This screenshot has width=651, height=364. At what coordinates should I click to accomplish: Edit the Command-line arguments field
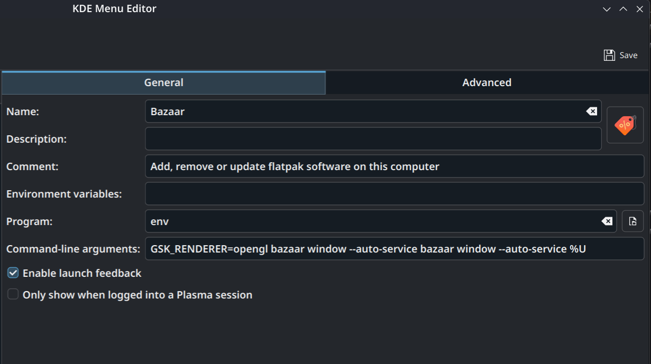[x=395, y=249]
